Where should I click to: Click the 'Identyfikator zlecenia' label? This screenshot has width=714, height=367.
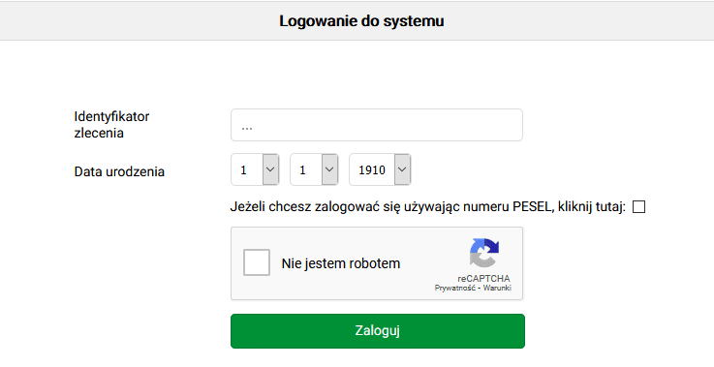coord(111,124)
